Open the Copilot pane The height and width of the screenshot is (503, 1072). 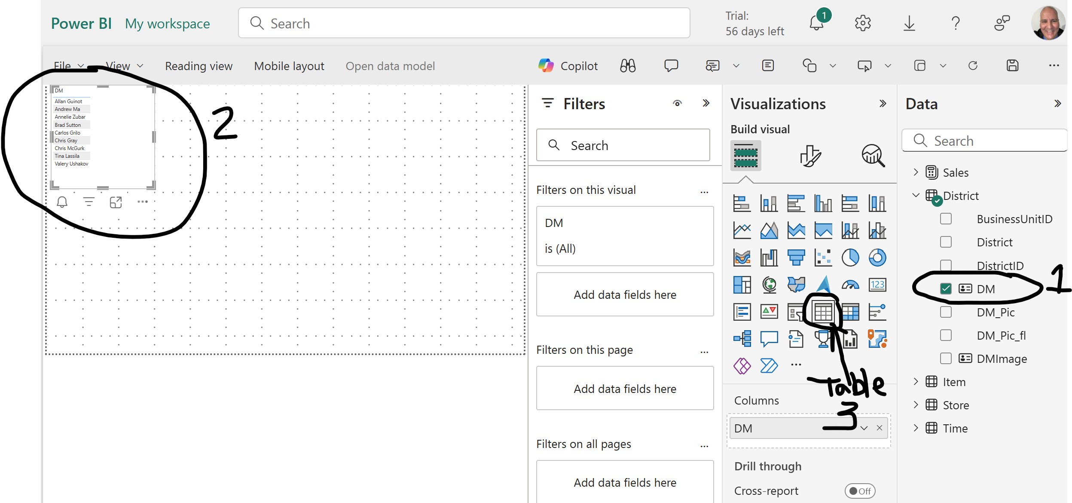click(568, 66)
